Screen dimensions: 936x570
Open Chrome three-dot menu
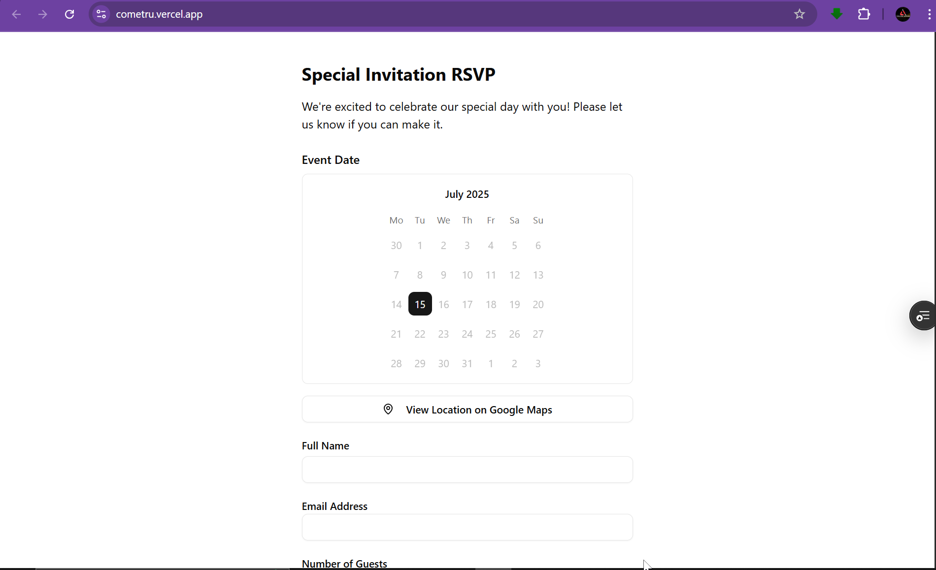pyautogui.click(x=929, y=14)
